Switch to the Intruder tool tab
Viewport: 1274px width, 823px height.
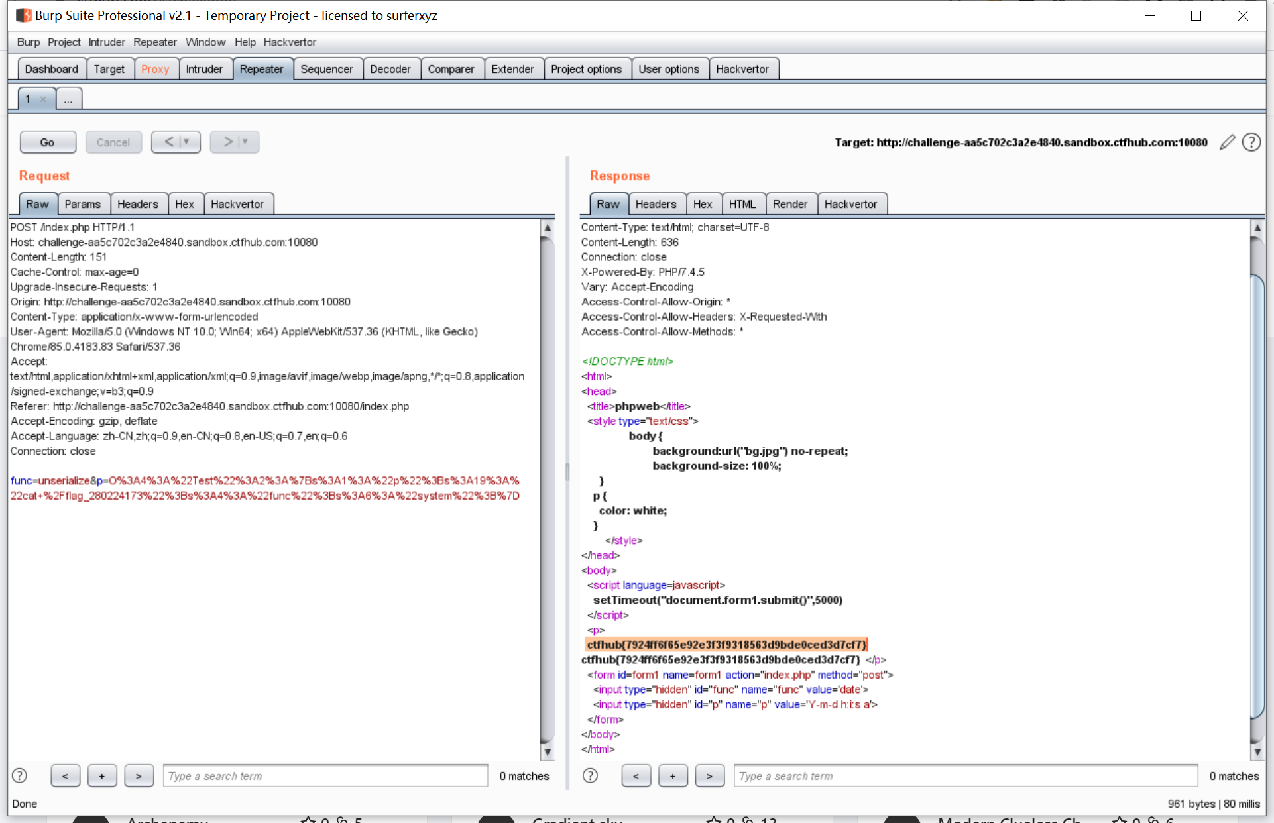point(204,69)
